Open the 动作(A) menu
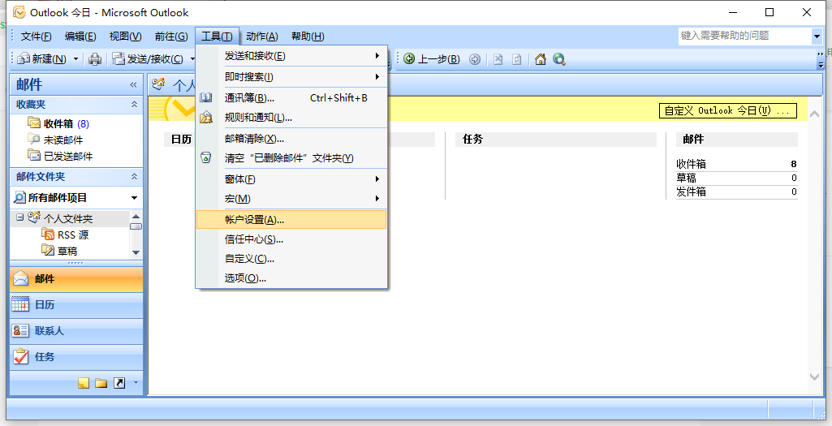Screen dimensions: 832x426 [x=262, y=36]
